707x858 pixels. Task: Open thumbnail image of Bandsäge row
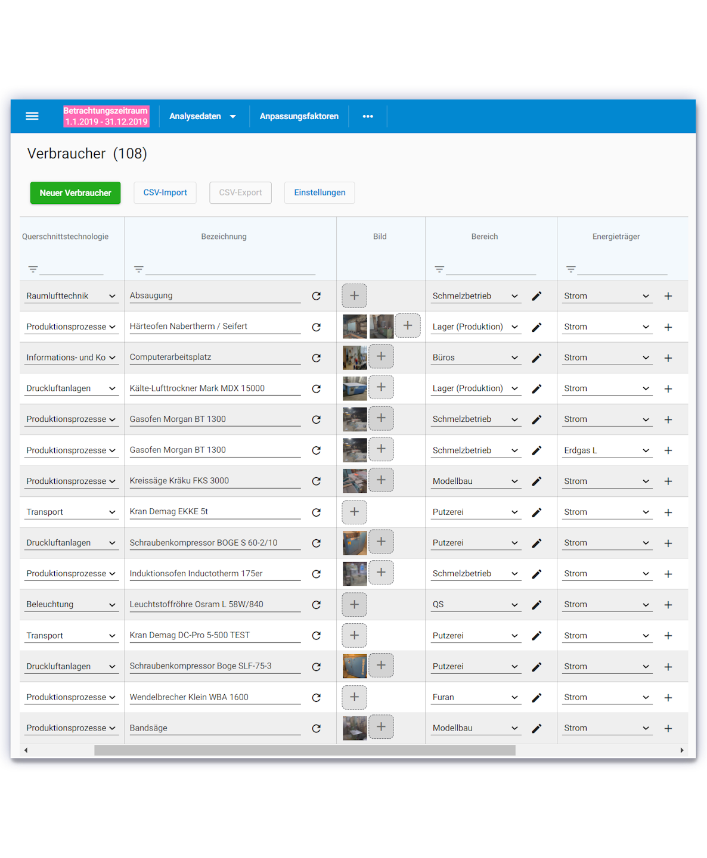[355, 728]
